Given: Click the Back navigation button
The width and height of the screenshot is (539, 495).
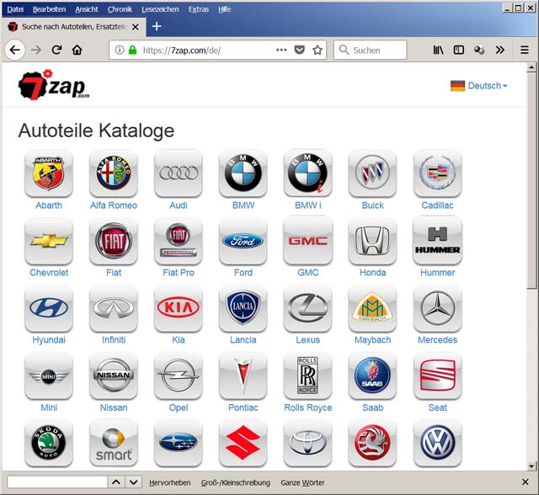Looking at the screenshot, I should point(15,51).
